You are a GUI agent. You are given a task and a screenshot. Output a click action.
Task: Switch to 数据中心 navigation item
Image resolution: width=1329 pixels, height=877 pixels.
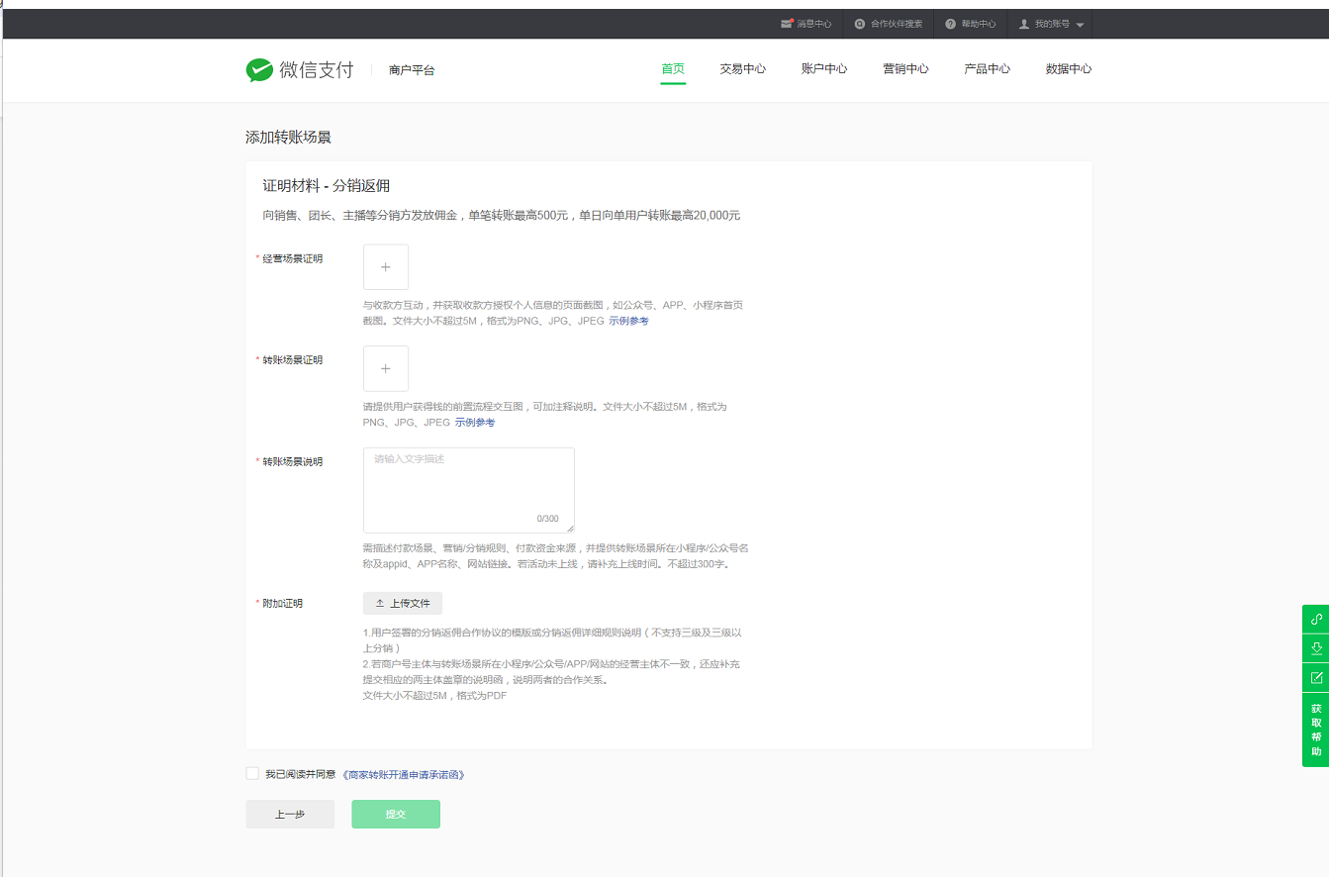[1068, 69]
